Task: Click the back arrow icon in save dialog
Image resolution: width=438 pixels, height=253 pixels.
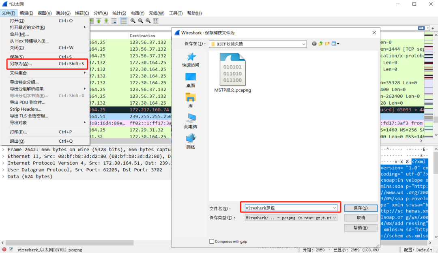Action: click(x=314, y=44)
